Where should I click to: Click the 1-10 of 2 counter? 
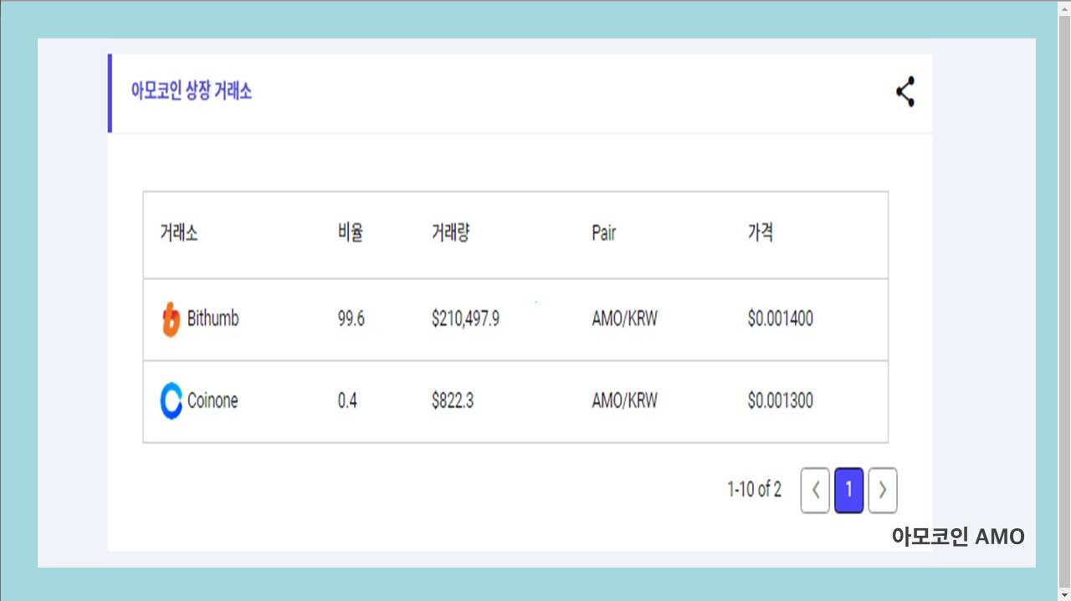754,490
